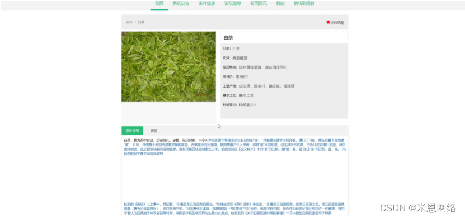
Task: Open 系统公告 in the top navigation
Action: (x=181, y=3)
